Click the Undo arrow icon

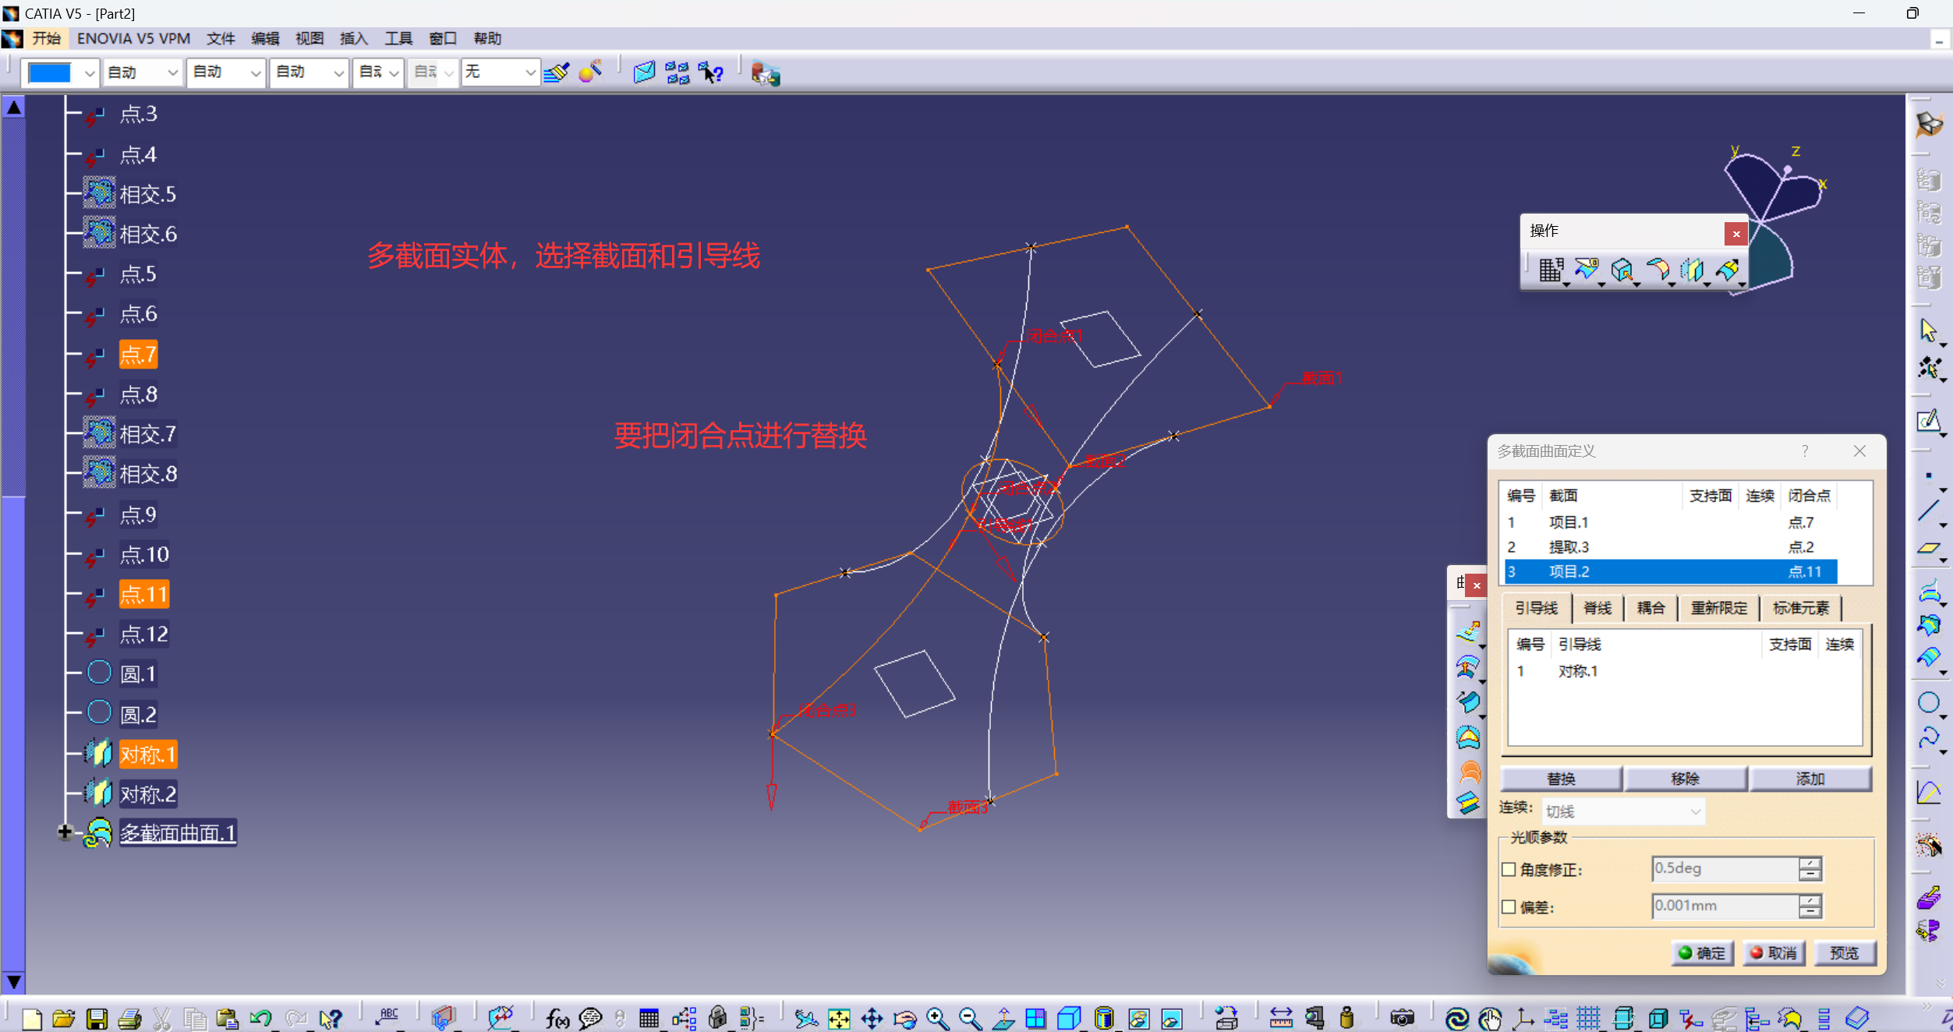(x=260, y=1019)
